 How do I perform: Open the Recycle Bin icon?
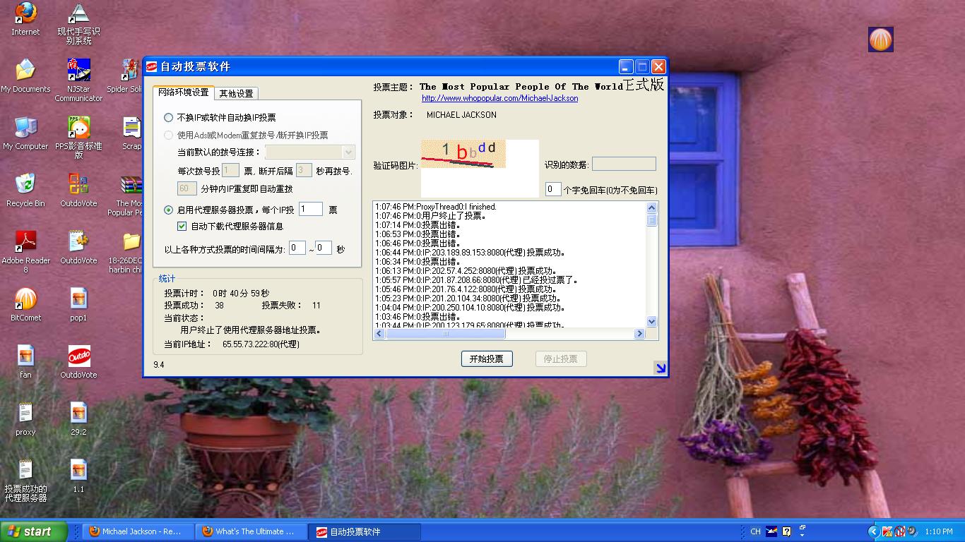pos(25,186)
